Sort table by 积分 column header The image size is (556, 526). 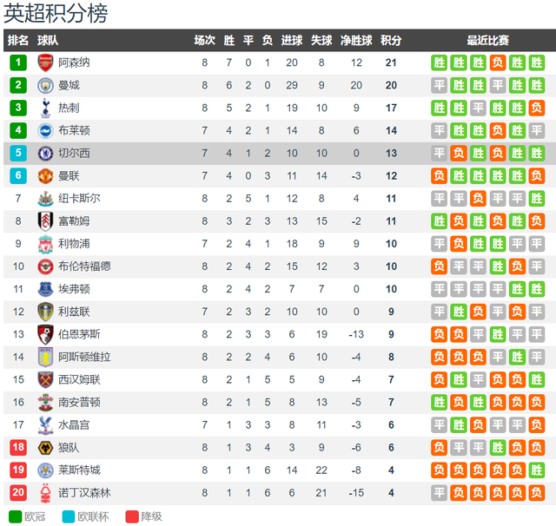[391, 41]
